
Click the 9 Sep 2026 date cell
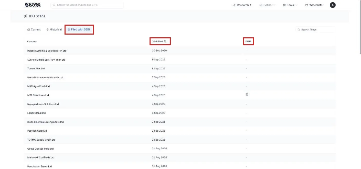click(x=158, y=60)
